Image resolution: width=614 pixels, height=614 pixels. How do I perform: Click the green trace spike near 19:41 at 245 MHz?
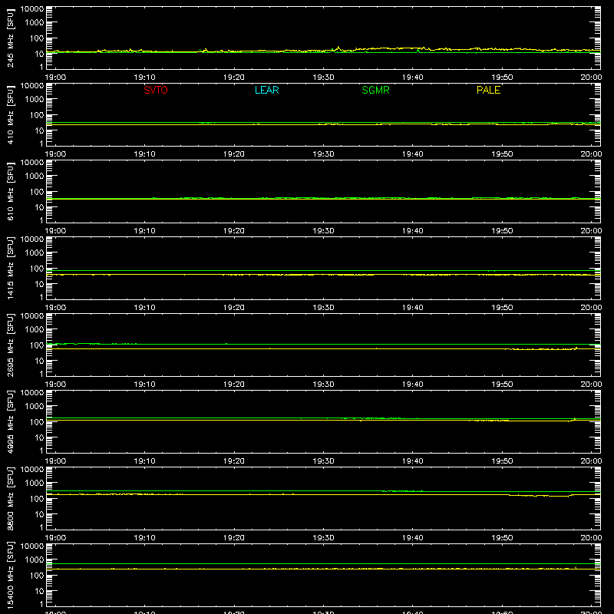click(418, 51)
